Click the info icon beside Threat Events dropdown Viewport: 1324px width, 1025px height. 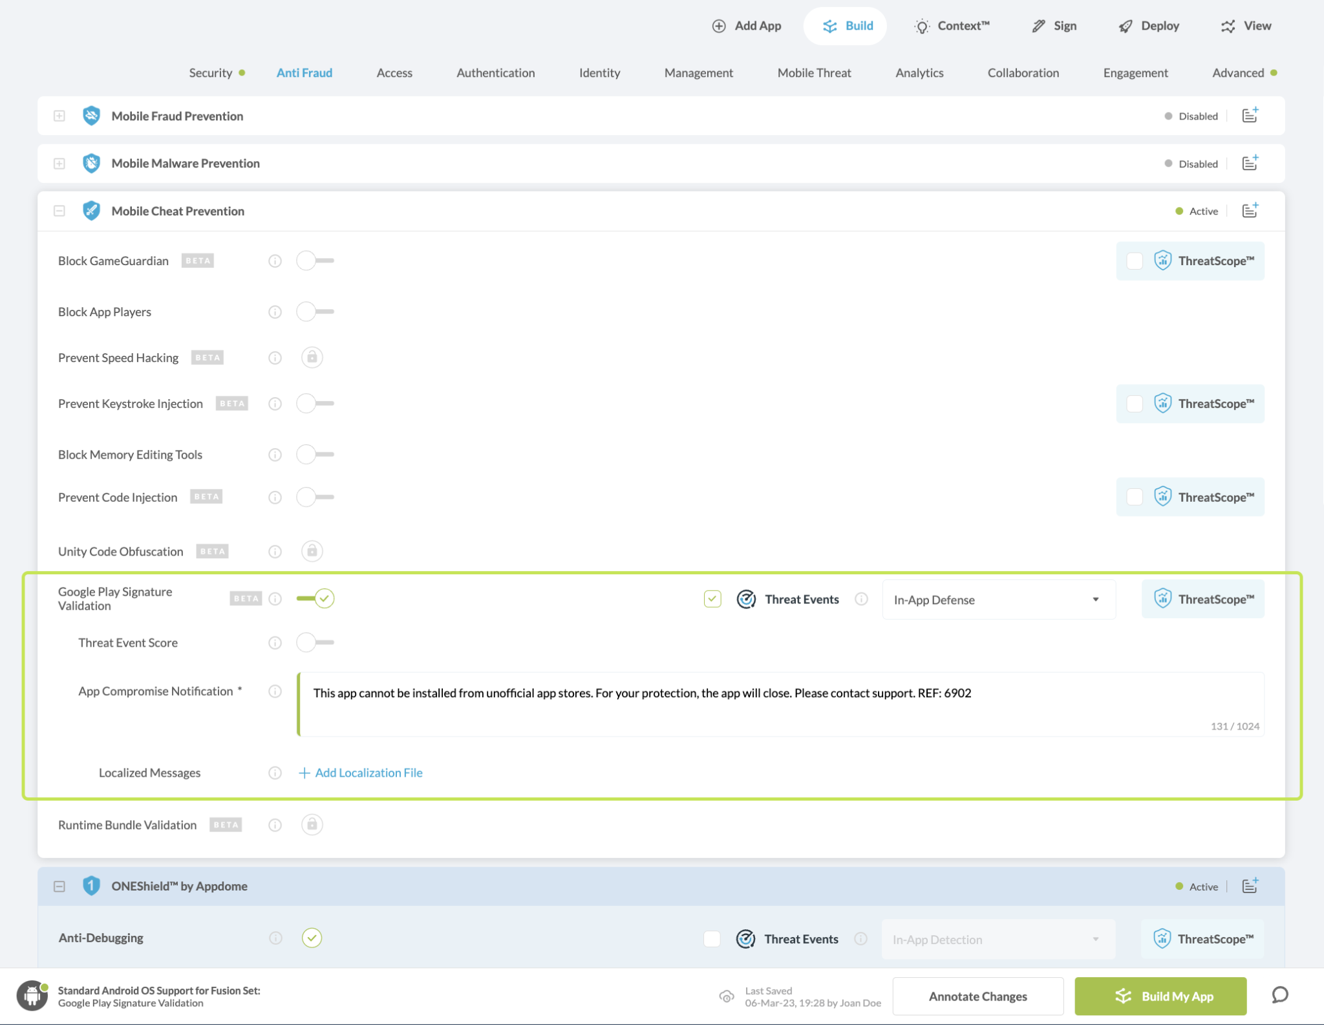[x=861, y=599]
